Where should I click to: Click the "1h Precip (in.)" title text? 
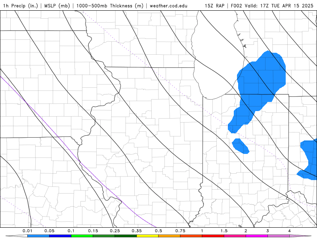(x=21, y=6)
